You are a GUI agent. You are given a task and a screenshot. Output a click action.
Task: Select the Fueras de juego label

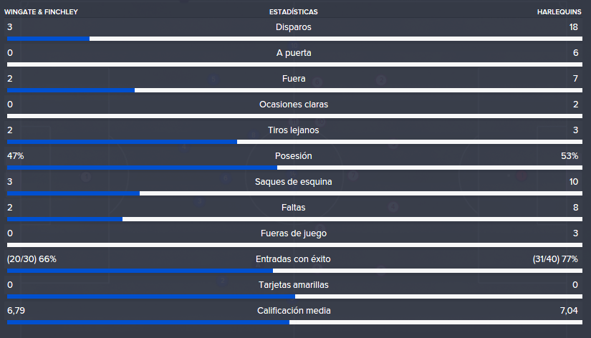(x=294, y=233)
